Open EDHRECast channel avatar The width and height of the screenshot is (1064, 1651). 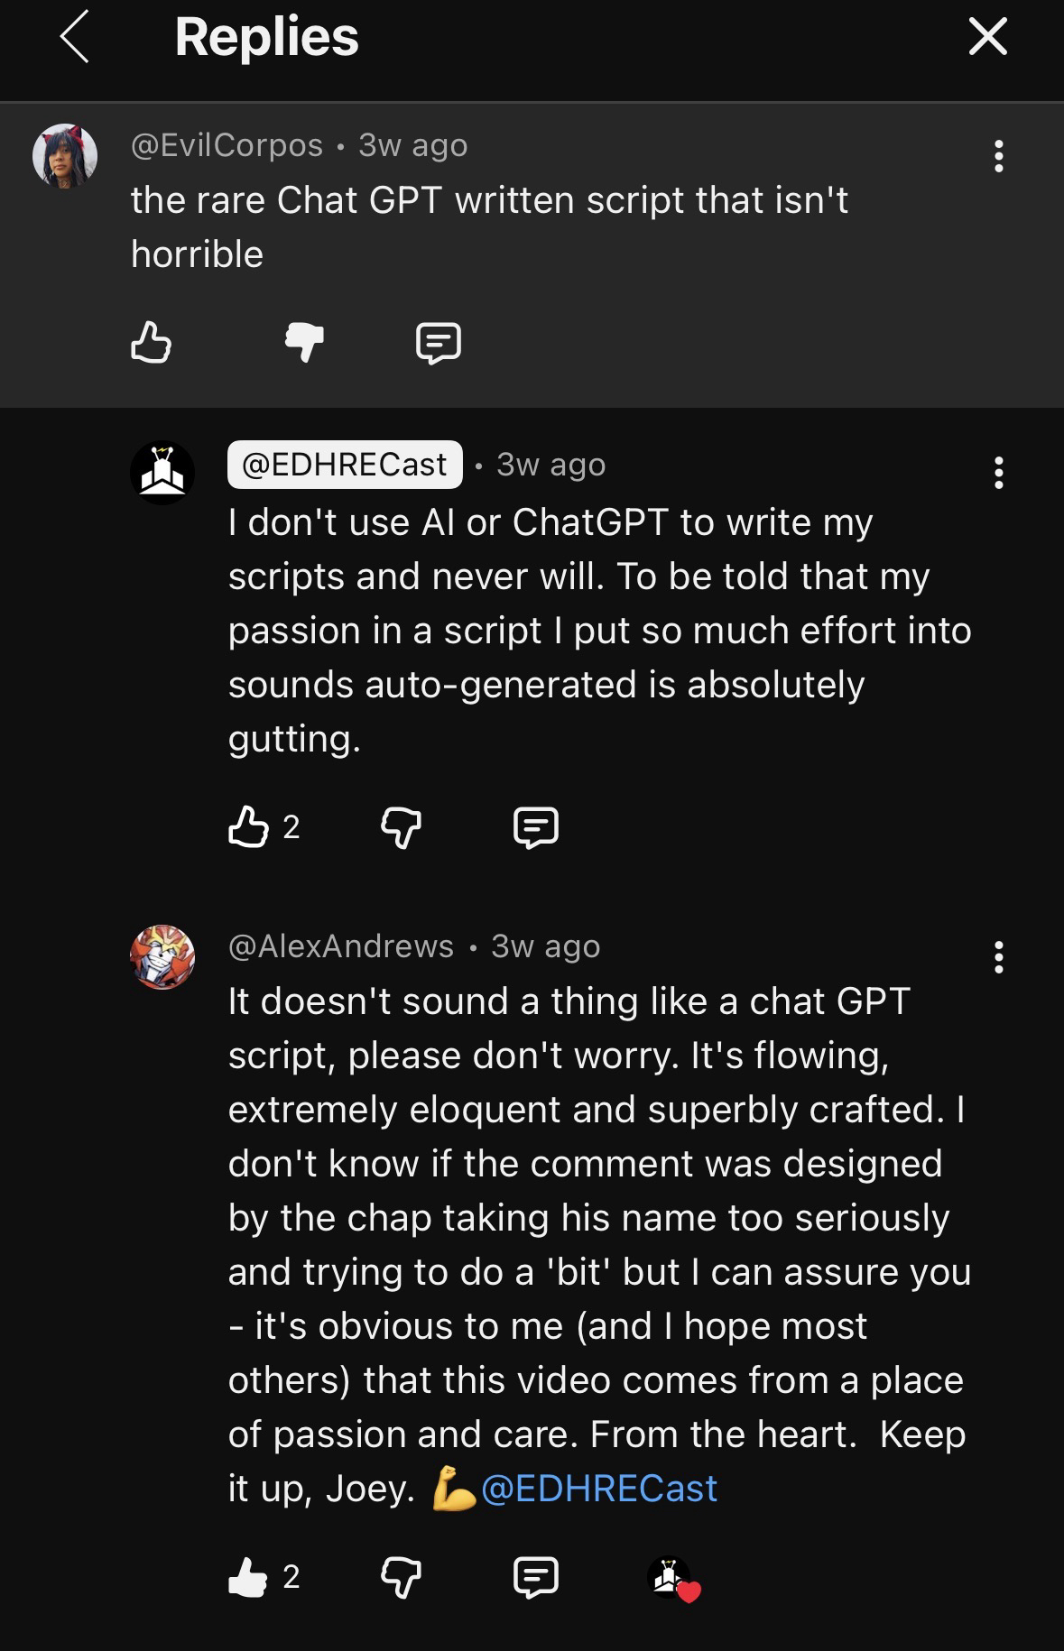[162, 472]
